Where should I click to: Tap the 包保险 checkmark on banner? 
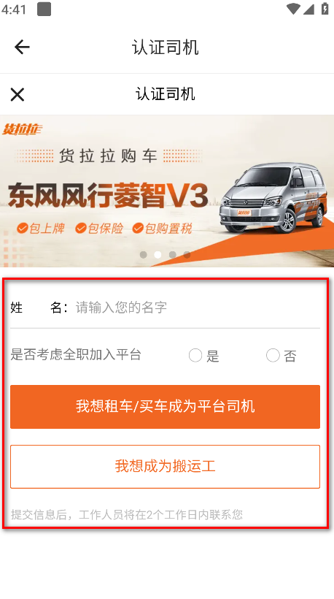(80, 229)
